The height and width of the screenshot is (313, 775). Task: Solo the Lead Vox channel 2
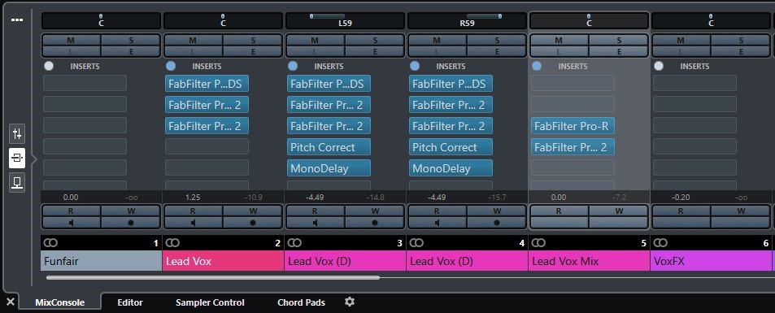[x=253, y=40]
